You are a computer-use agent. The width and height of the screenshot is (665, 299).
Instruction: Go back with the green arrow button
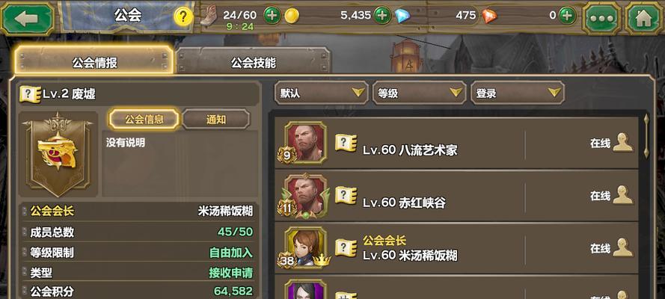(x=28, y=18)
